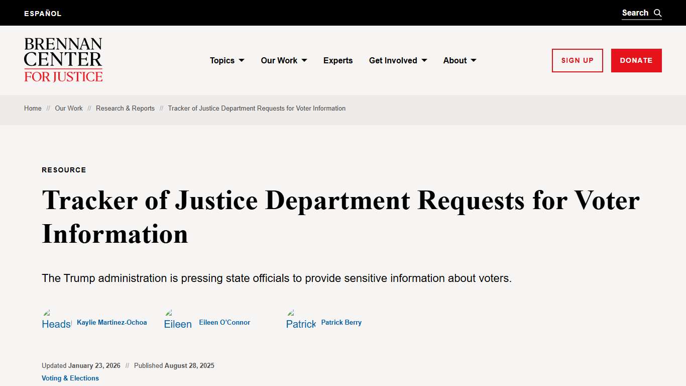The height and width of the screenshot is (386, 686).
Task: Click Eileen O'Connor's headshot thumbnail
Action: coord(178,320)
